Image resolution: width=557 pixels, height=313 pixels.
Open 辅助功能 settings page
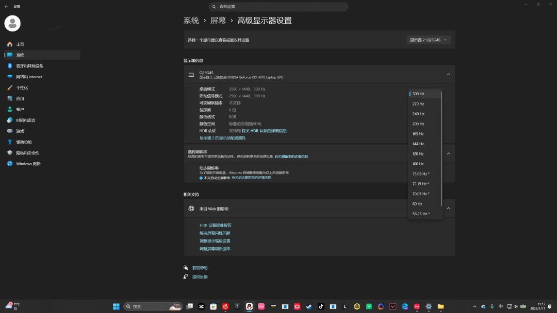(x=42, y=142)
